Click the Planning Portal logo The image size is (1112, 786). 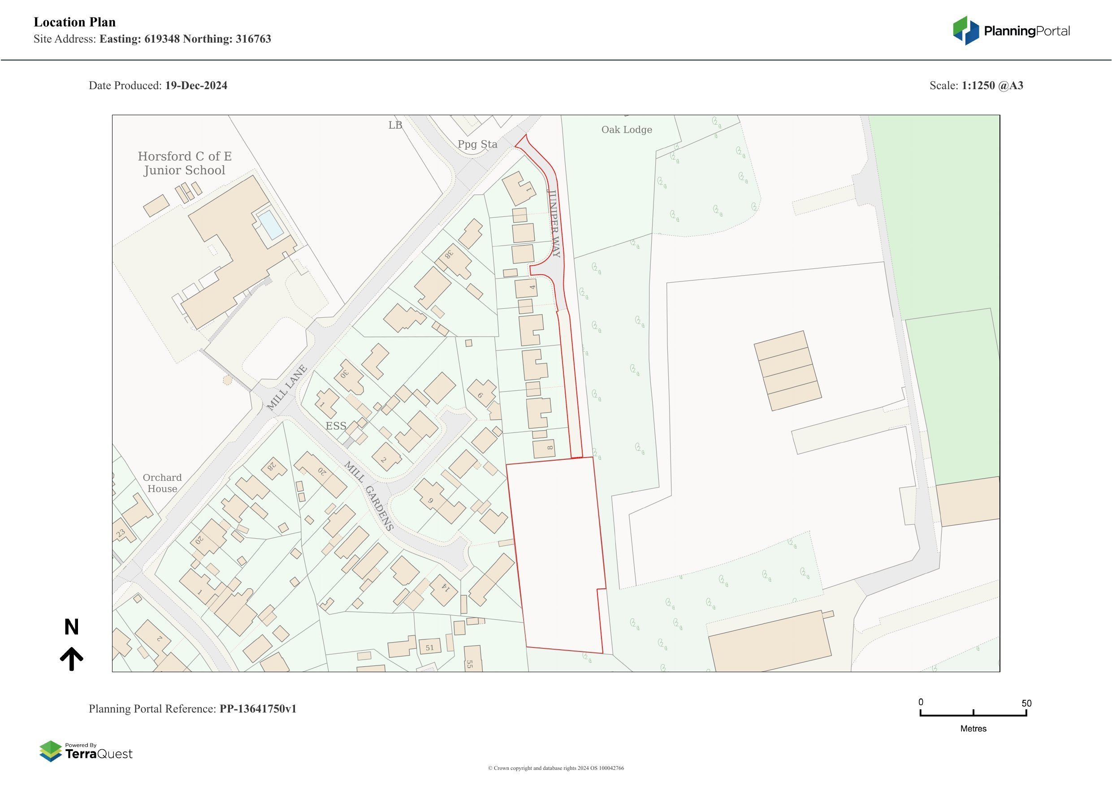pyautogui.click(x=1011, y=30)
